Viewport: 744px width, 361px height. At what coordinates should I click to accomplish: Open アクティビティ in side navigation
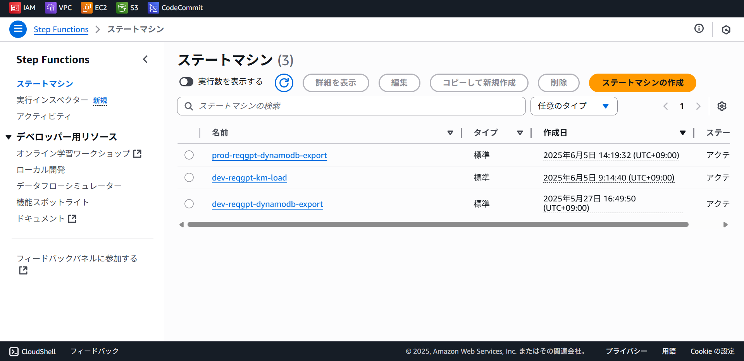click(44, 117)
